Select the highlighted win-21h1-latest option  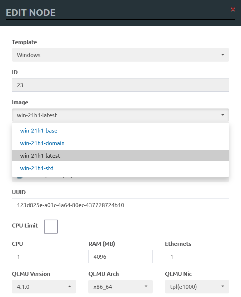click(40, 155)
